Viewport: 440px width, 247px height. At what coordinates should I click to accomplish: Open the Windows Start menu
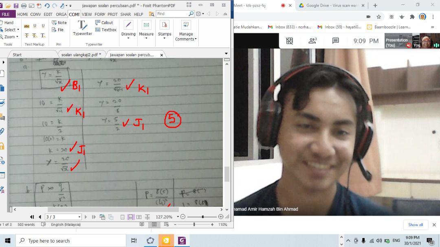pos(8,240)
